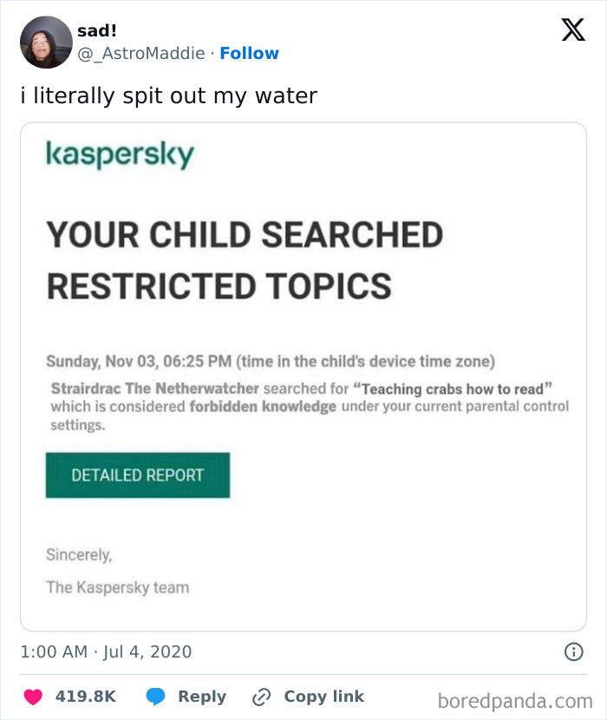
Task: Open the 1:00 AM Jul 4, 2020 timestamp
Action: pyautogui.click(x=106, y=651)
